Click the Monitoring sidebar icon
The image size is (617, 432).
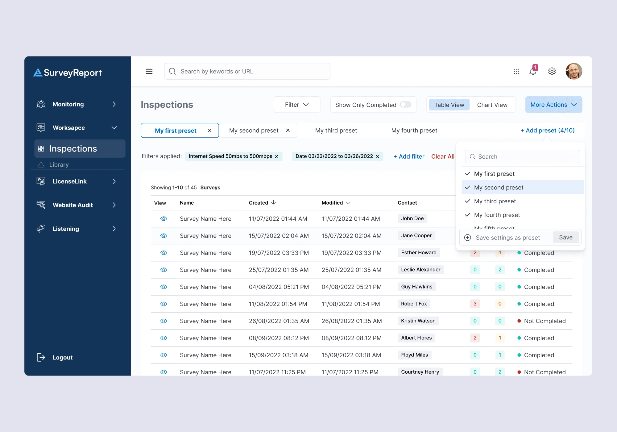[x=41, y=104]
